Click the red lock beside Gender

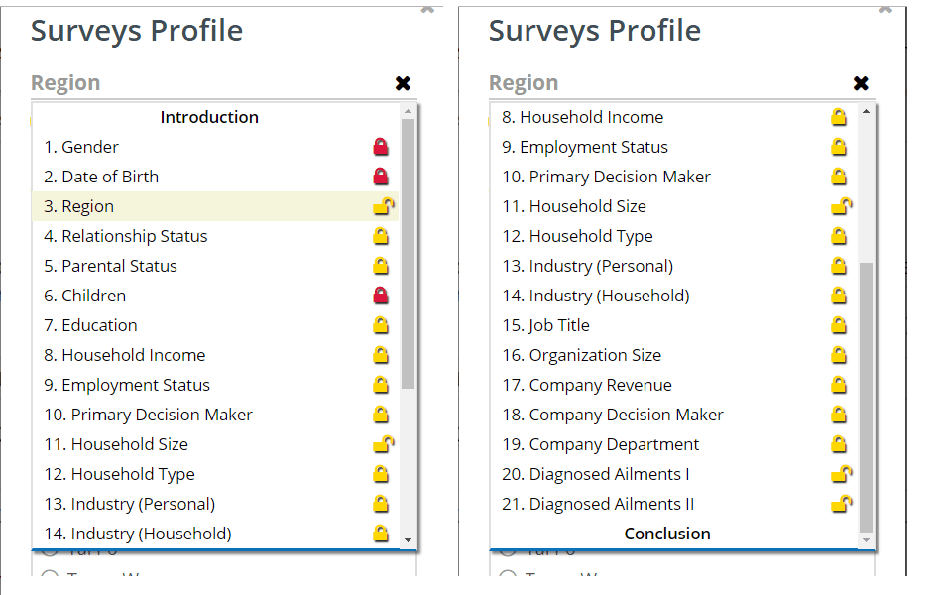pos(381,148)
